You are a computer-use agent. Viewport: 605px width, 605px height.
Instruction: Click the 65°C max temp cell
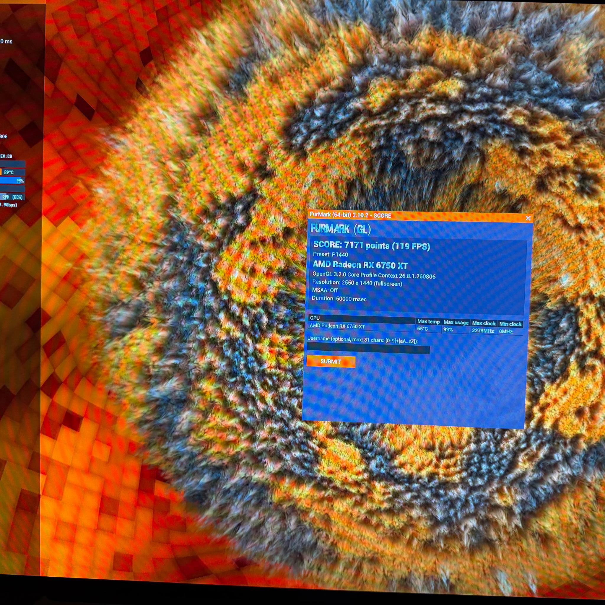coord(422,328)
